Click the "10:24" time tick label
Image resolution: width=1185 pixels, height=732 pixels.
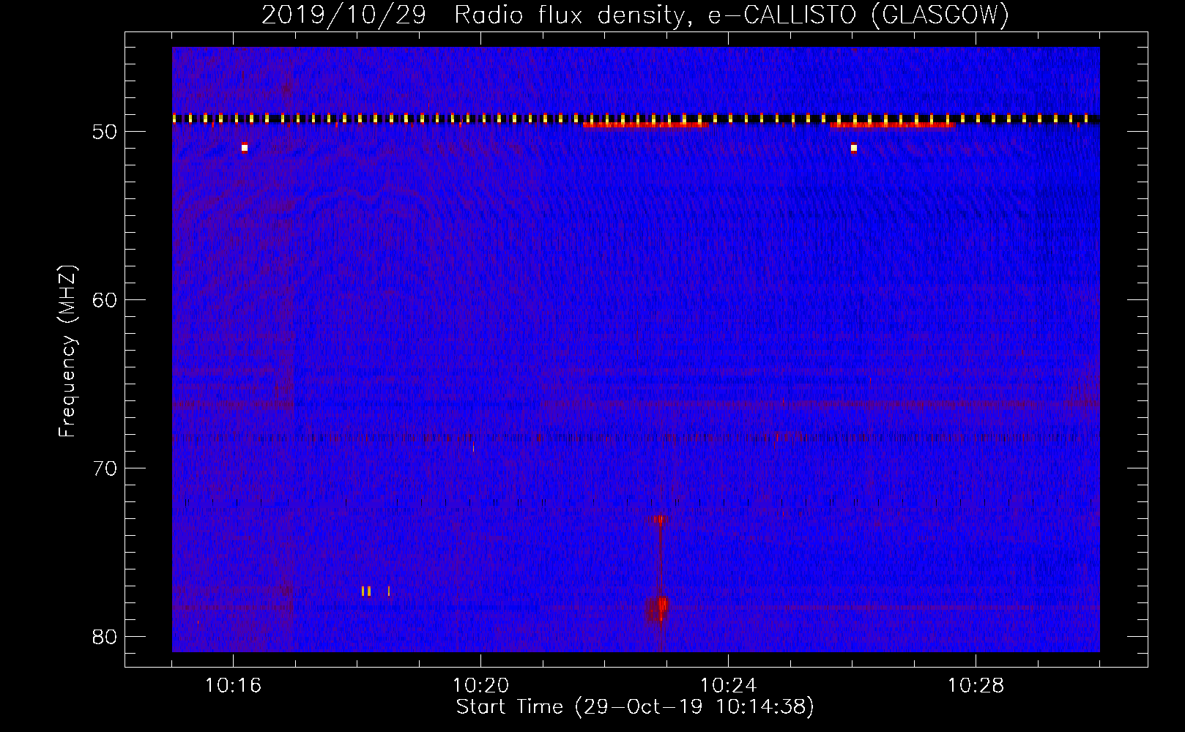(x=728, y=686)
